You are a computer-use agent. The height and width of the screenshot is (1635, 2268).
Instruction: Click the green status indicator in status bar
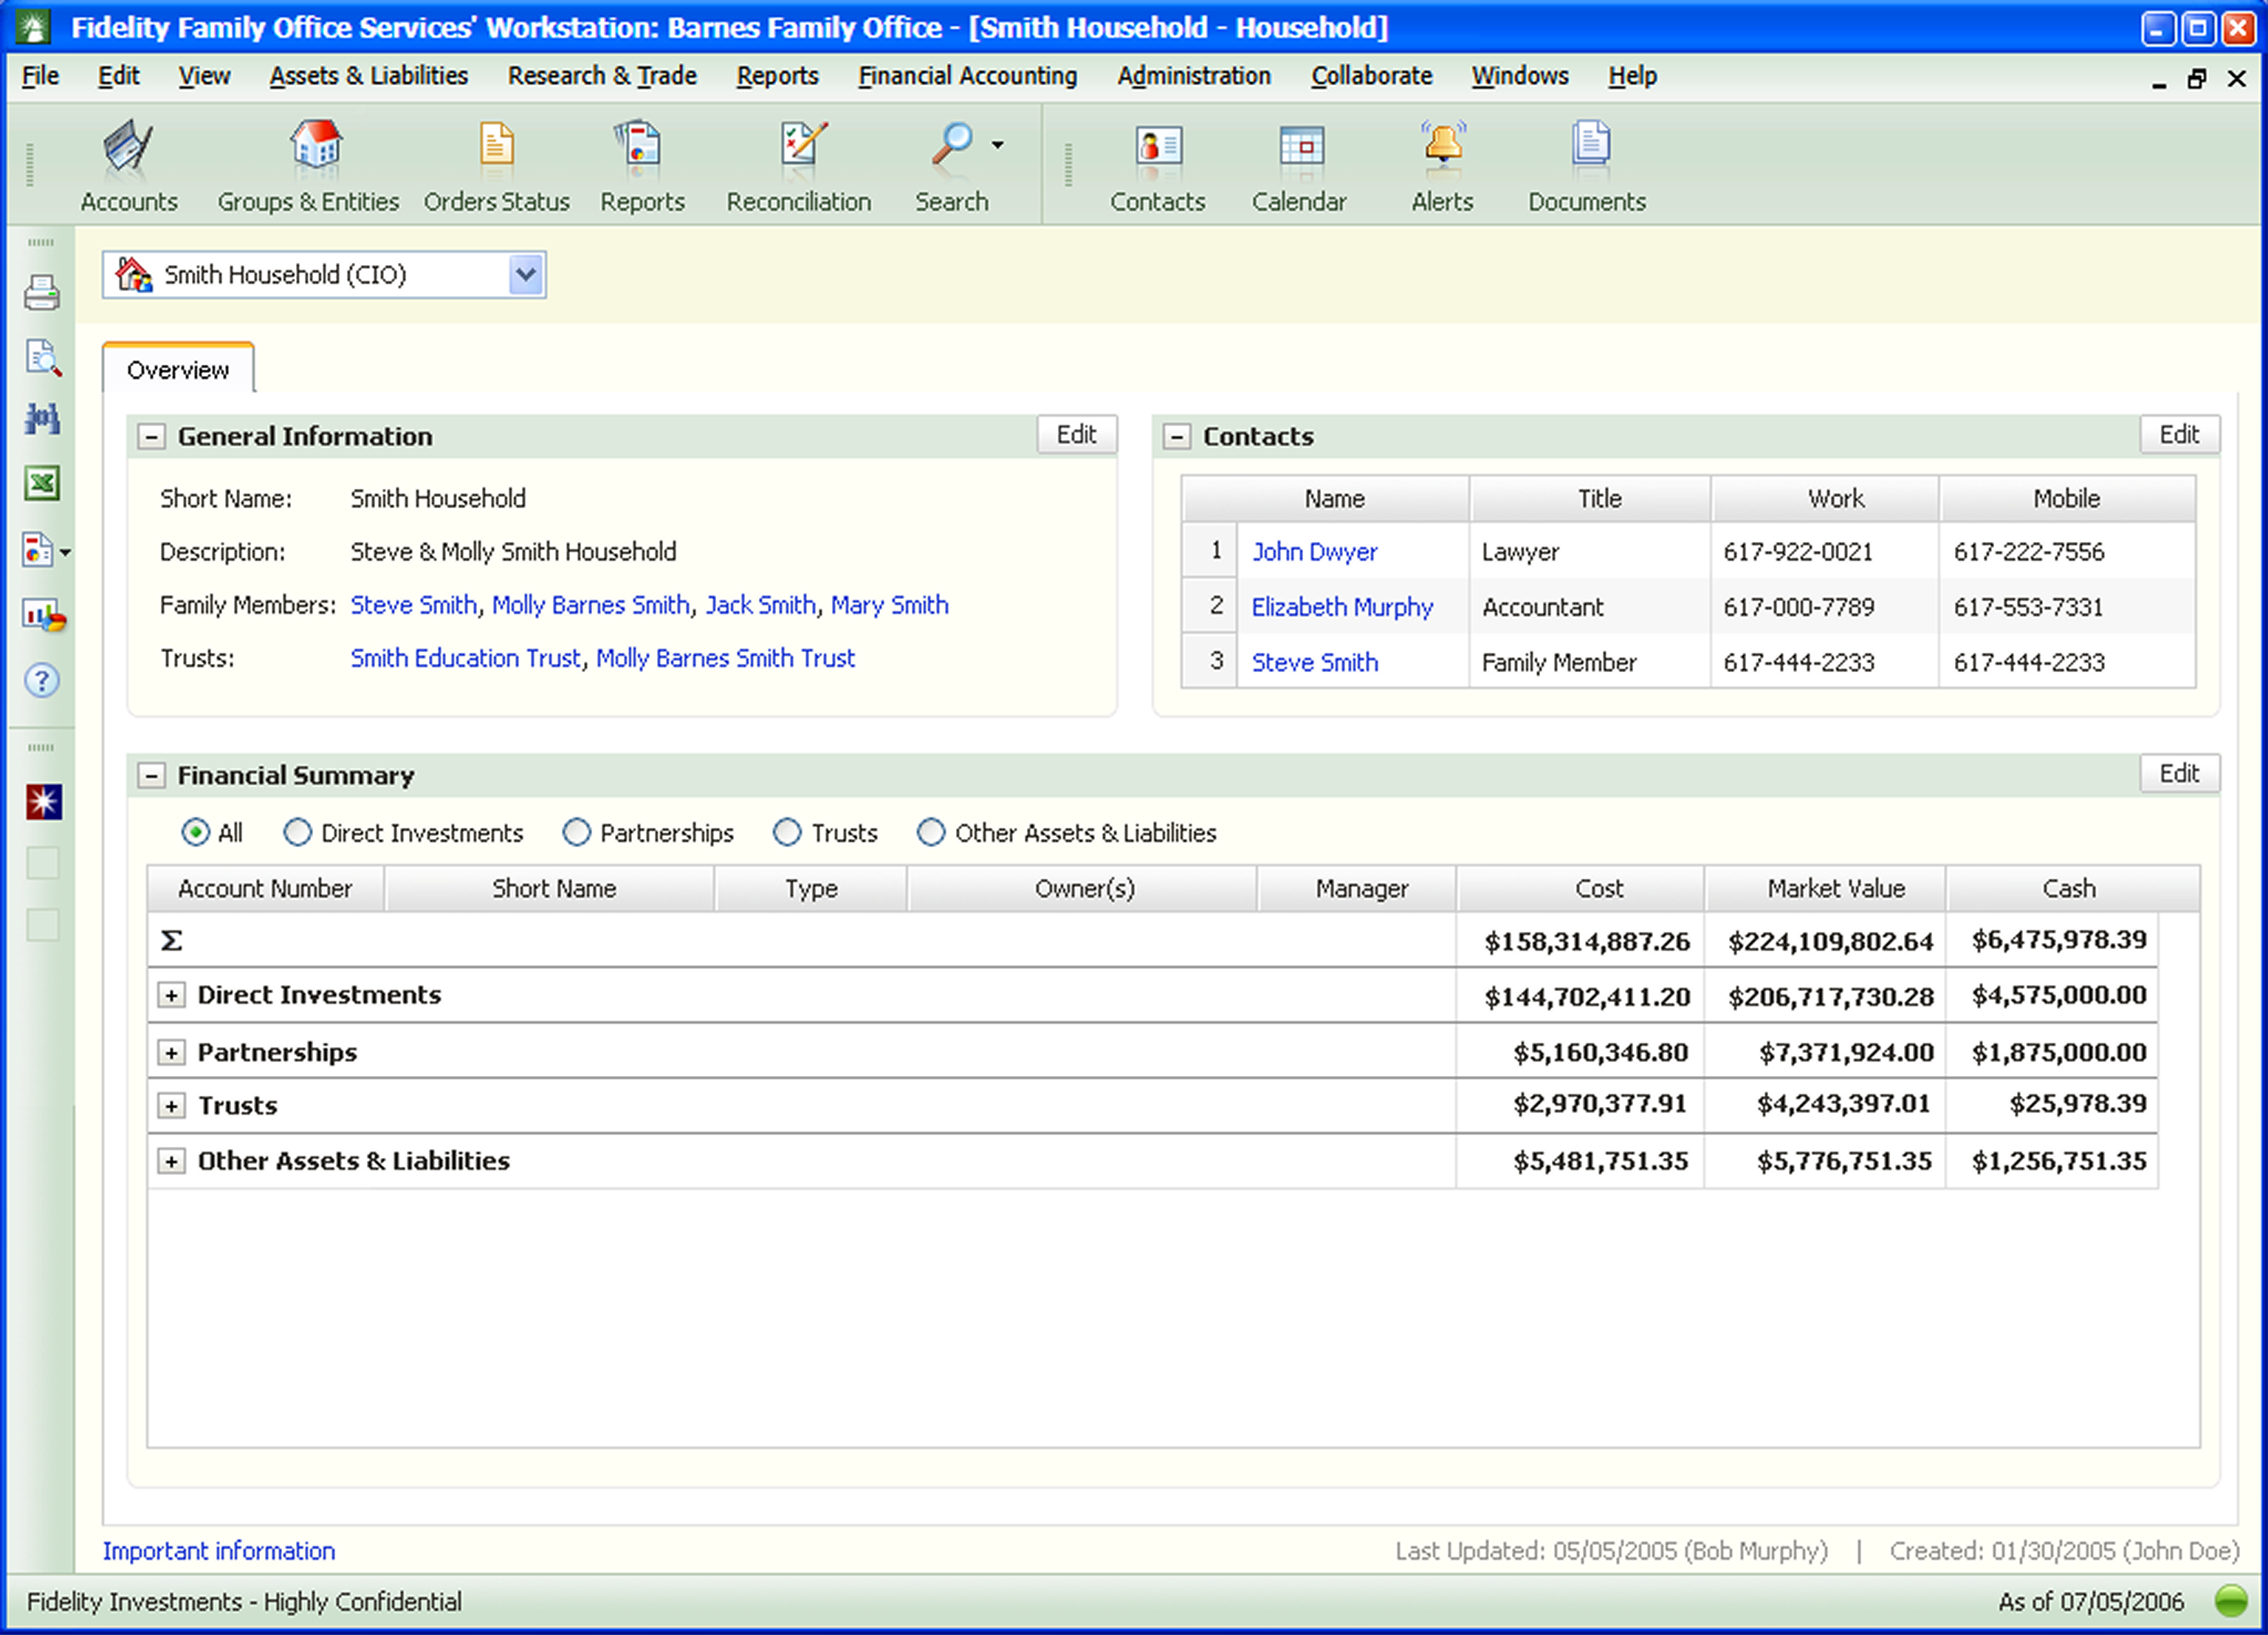coord(2231,1601)
